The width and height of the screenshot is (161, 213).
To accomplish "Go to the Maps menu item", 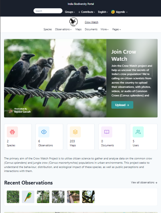I will click(78, 29).
